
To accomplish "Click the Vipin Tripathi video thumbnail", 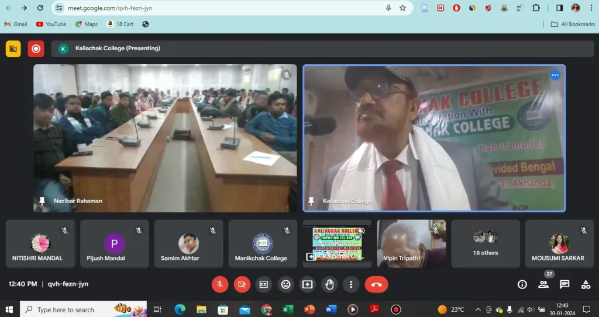I will click(411, 243).
